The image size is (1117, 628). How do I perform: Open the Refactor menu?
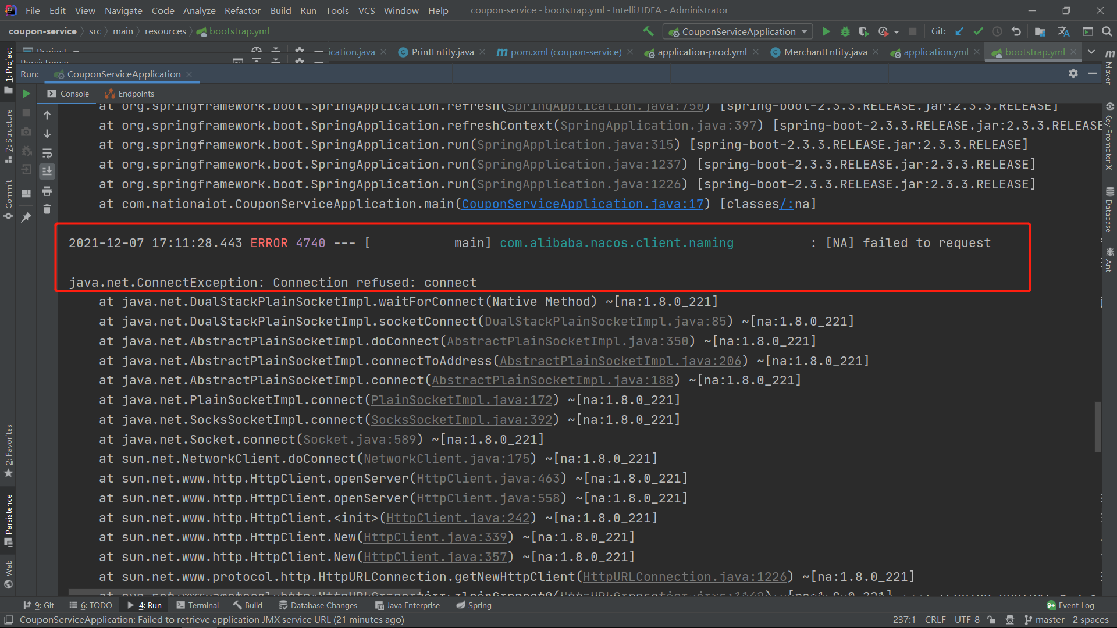click(x=242, y=10)
